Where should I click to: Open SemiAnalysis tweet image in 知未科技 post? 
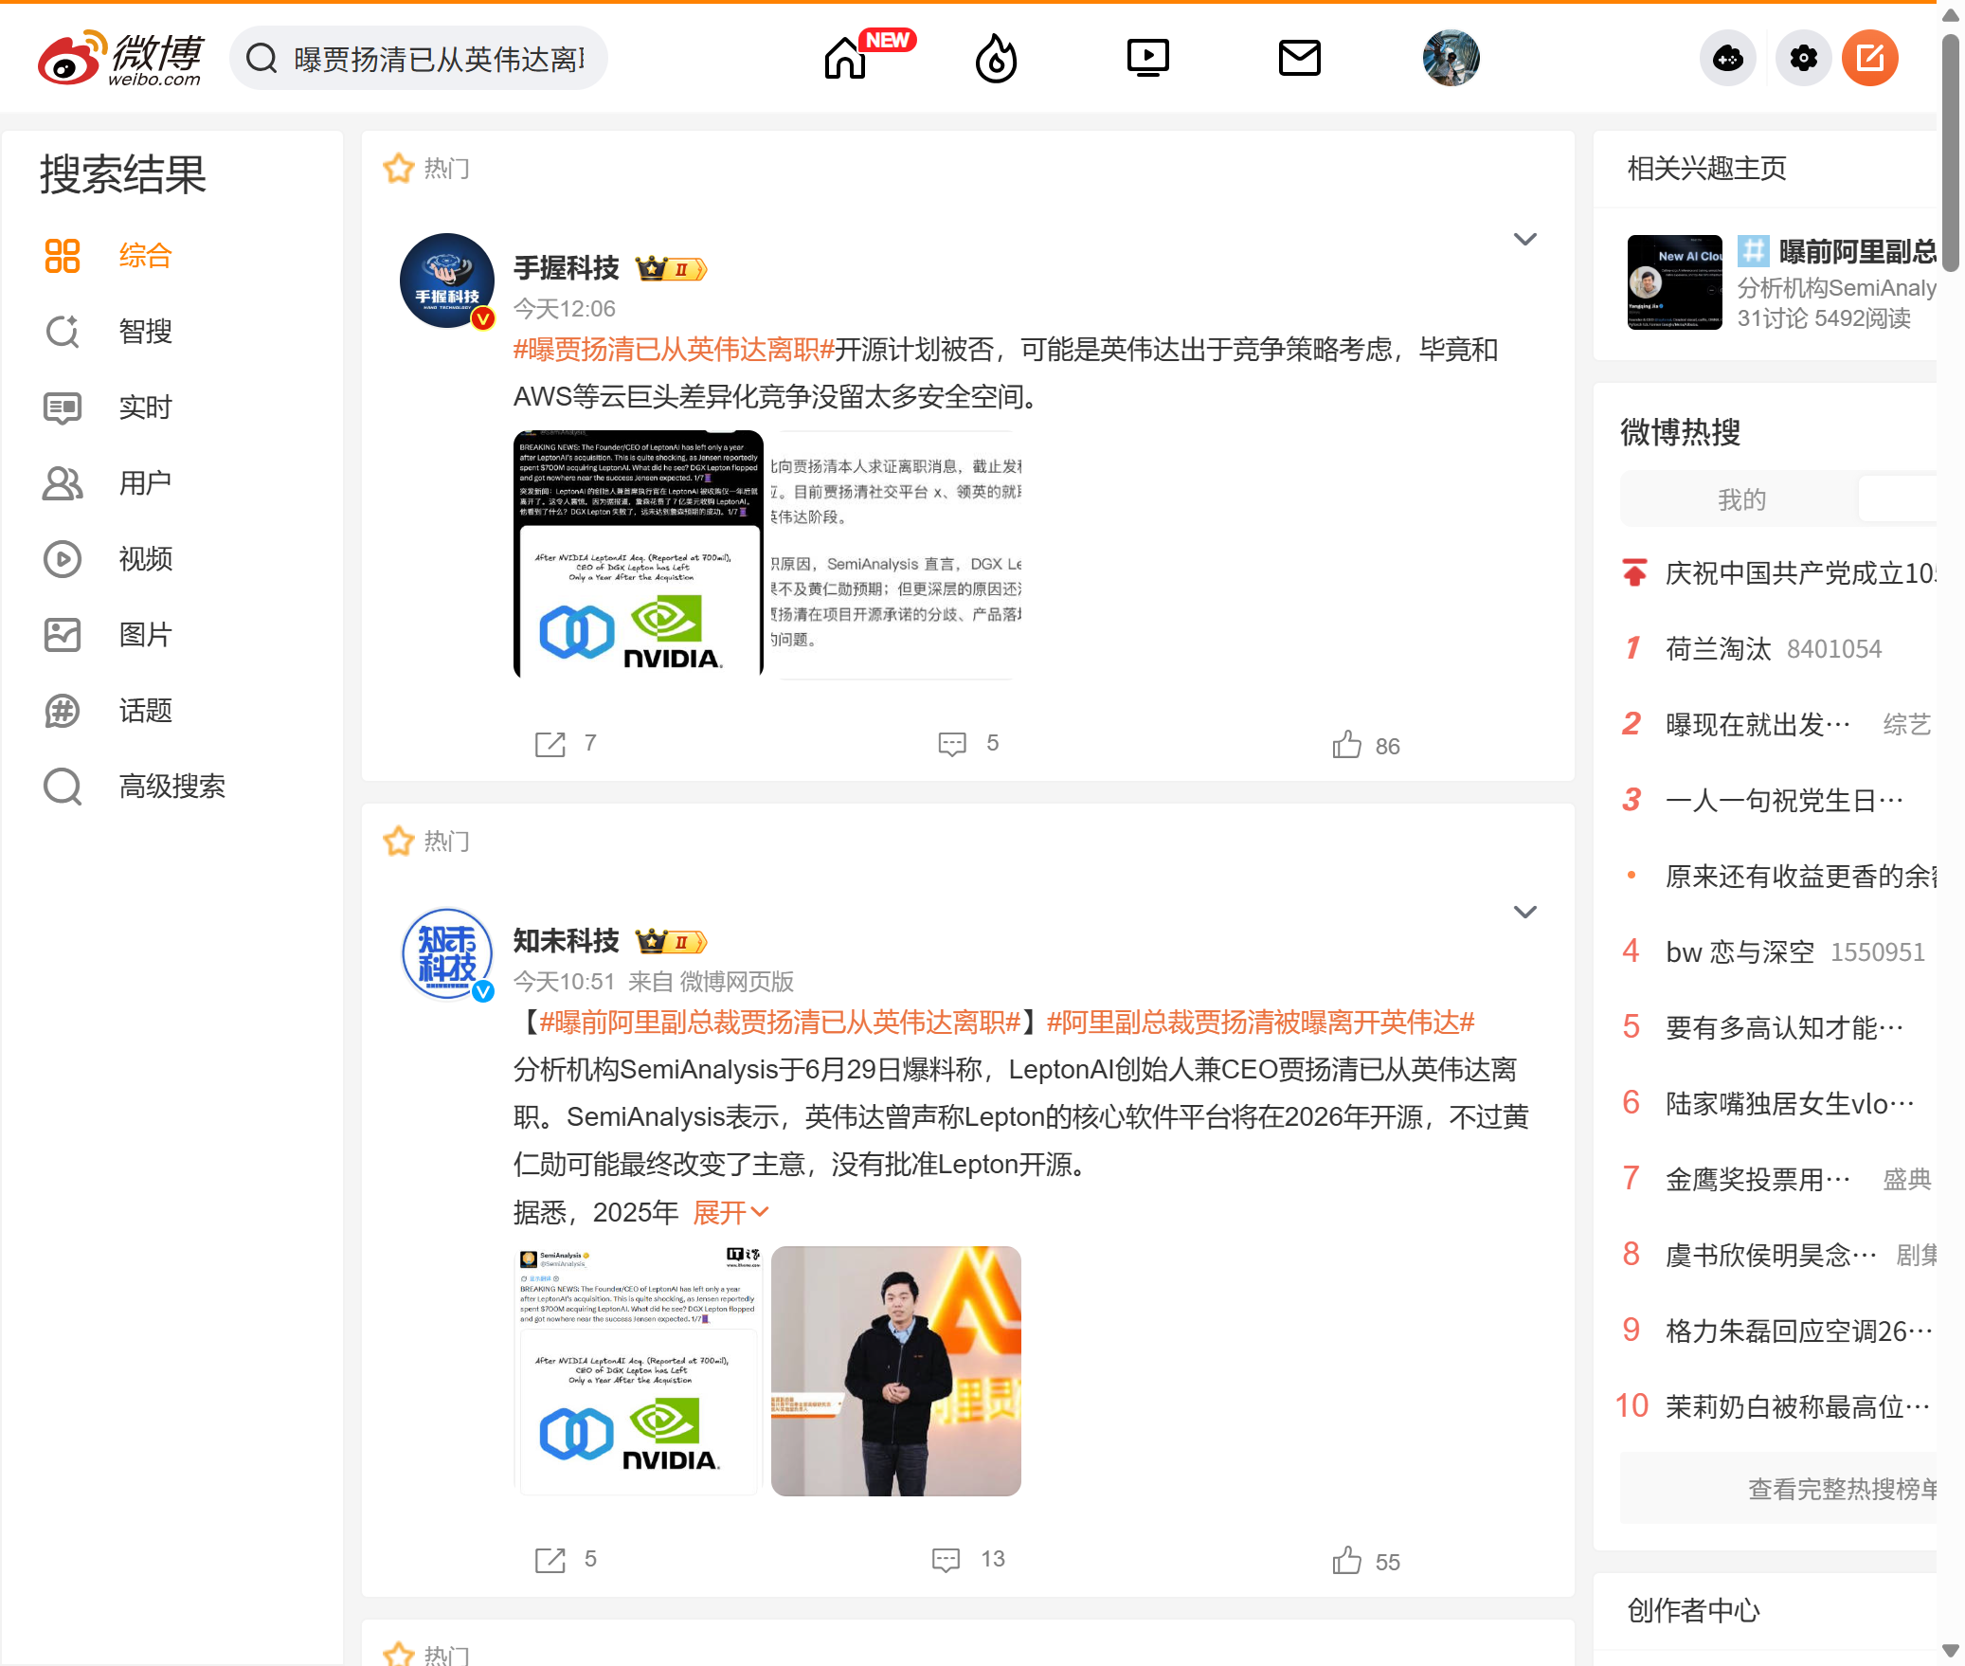(638, 1370)
